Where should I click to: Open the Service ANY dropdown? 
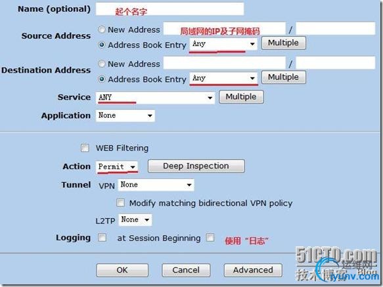coord(155,98)
